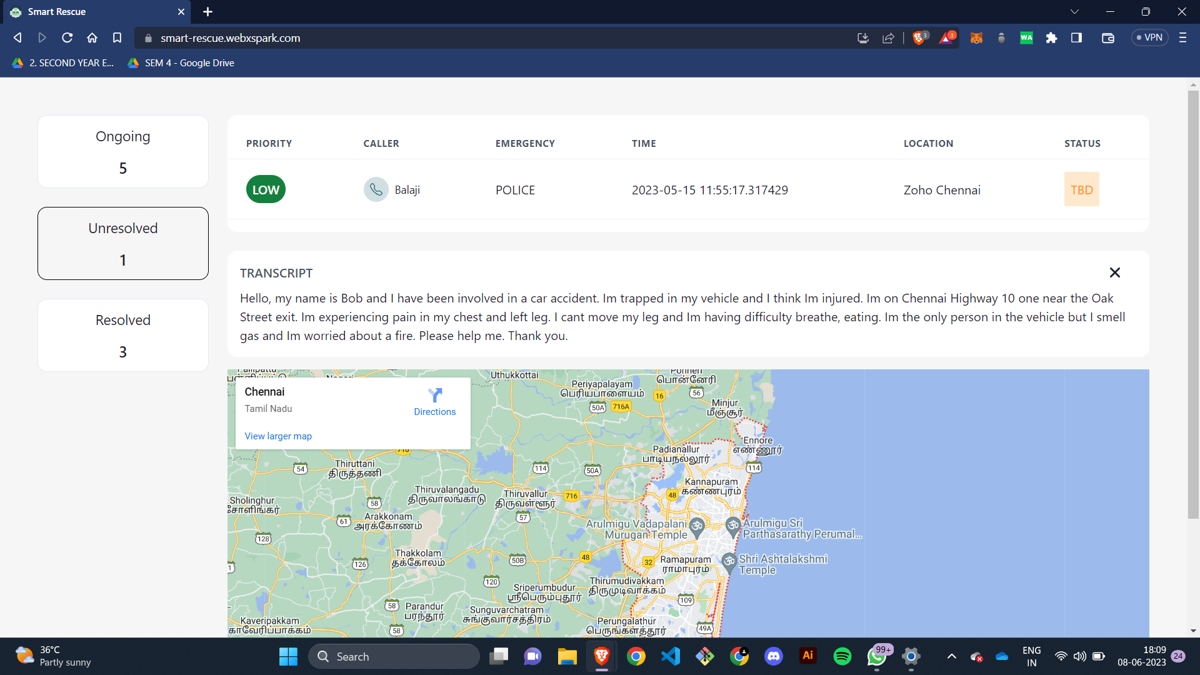Click the bookmark page icon
The image size is (1200, 675).
pyautogui.click(x=117, y=38)
